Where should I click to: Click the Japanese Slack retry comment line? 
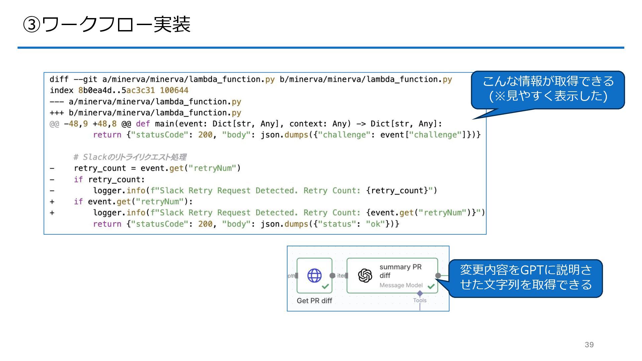(130, 157)
